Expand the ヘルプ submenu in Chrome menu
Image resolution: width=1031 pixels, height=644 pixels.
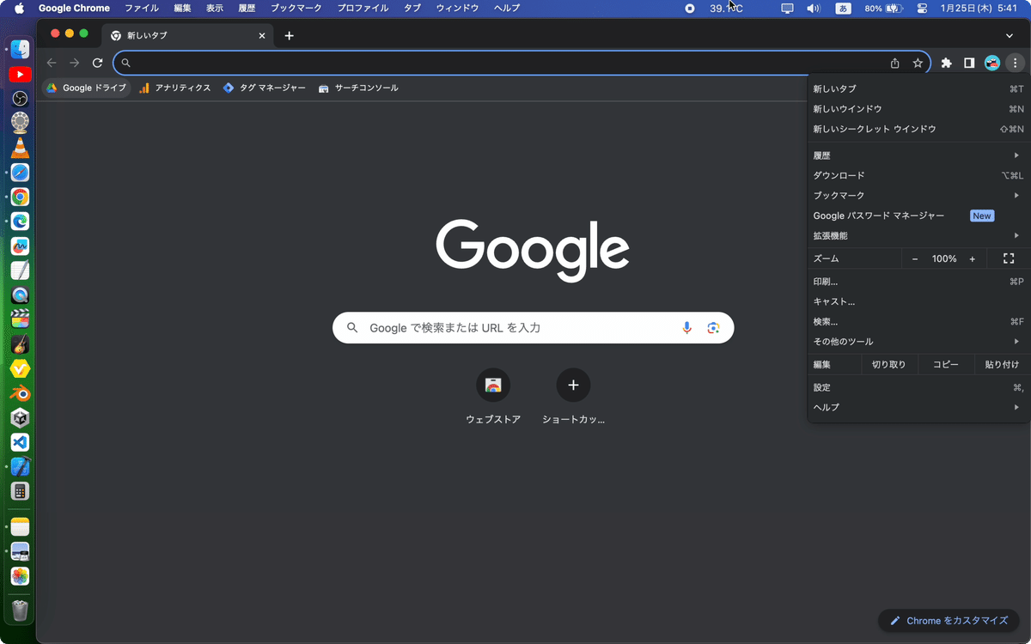tap(918, 407)
